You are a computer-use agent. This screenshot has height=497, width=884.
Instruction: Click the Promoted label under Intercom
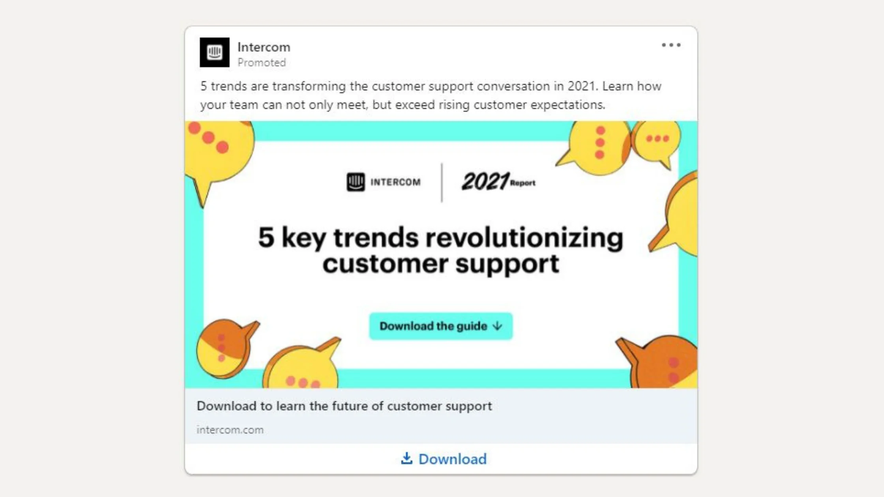coord(262,62)
